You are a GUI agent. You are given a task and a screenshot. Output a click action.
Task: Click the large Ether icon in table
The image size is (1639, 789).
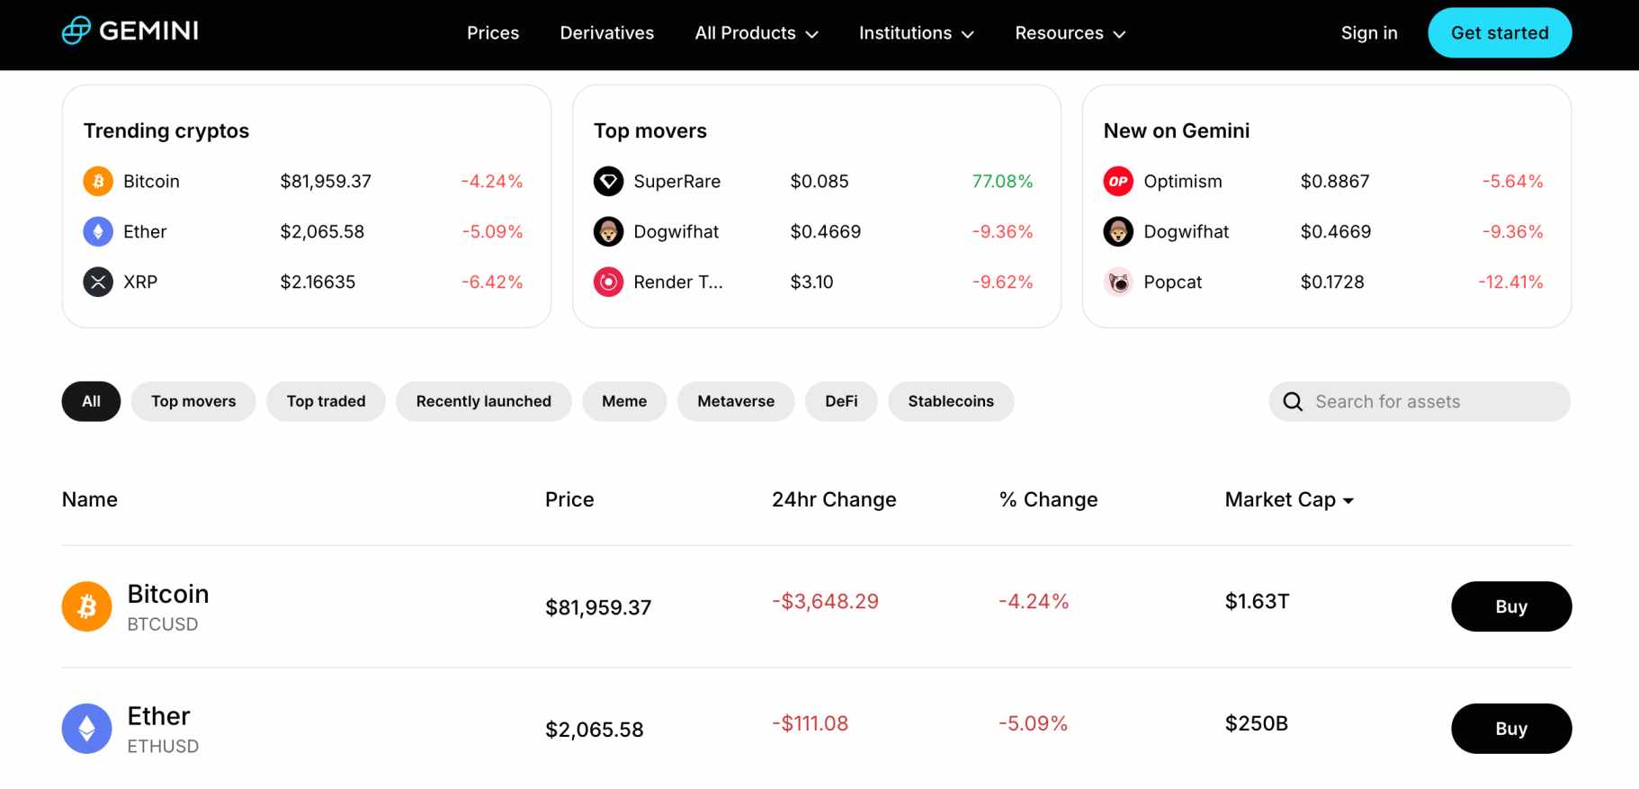point(86,729)
